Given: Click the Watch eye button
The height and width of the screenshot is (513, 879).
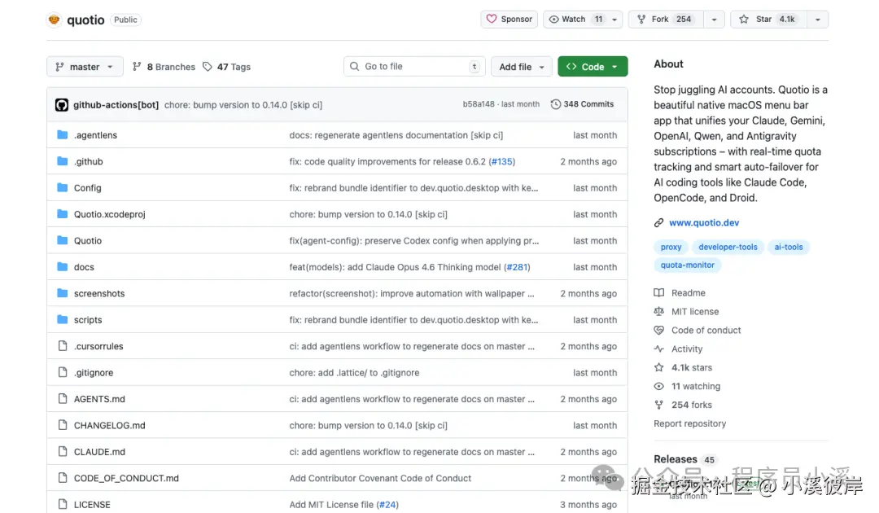Looking at the screenshot, I should coord(574,20).
